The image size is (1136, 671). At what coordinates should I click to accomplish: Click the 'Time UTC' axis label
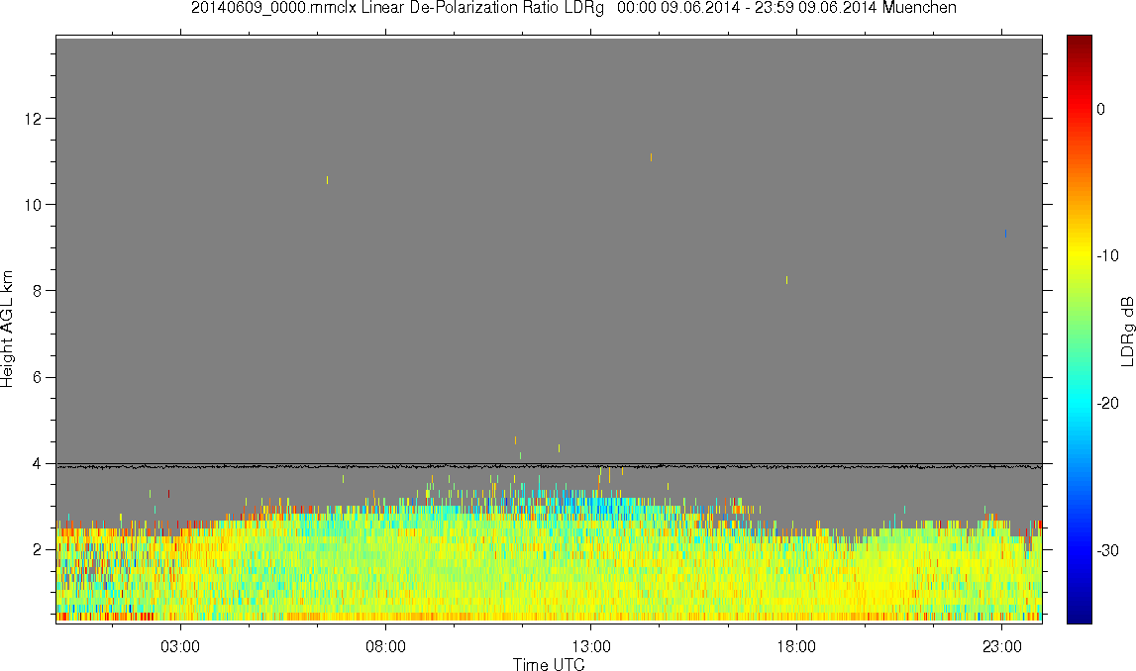tap(549, 664)
